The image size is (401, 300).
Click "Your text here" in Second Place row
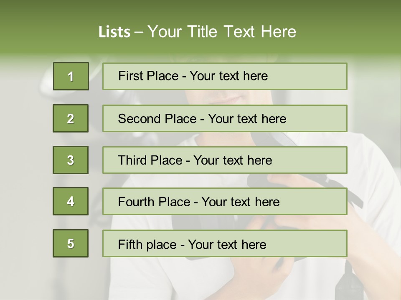247,119
